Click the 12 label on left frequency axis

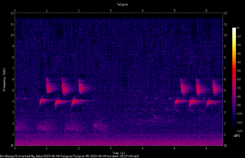12,13
